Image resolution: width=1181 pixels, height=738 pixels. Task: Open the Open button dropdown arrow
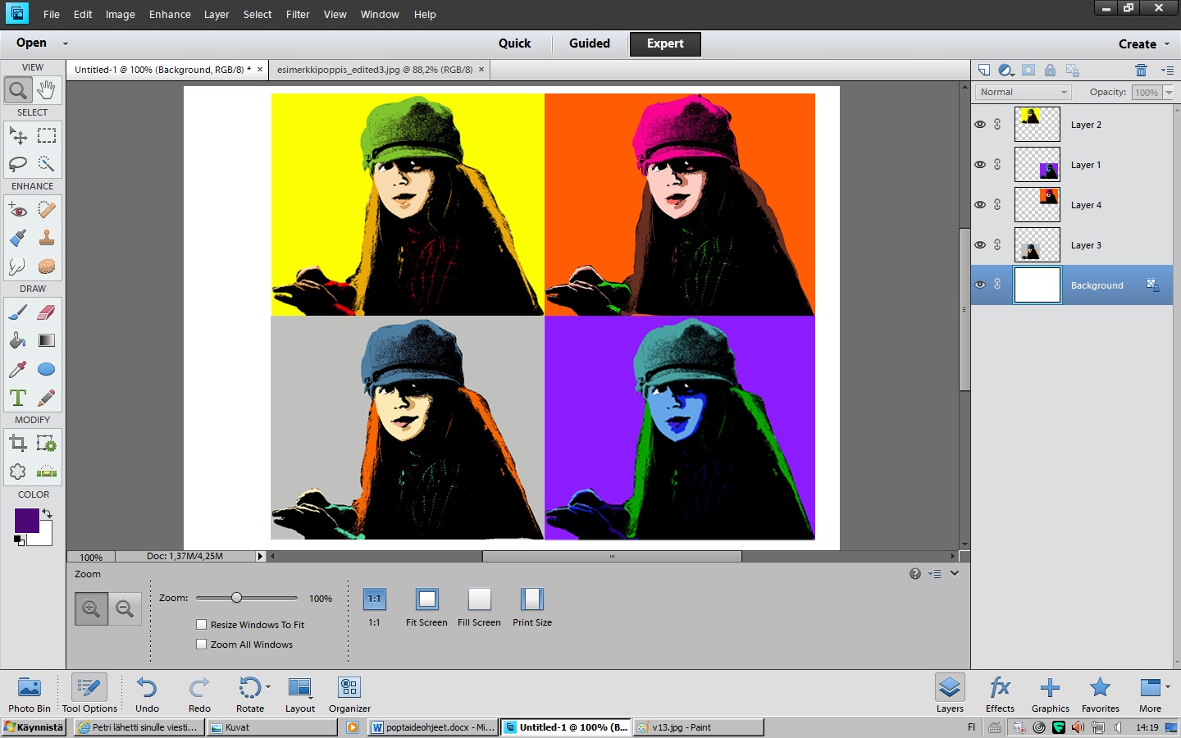tap(66, 43)
